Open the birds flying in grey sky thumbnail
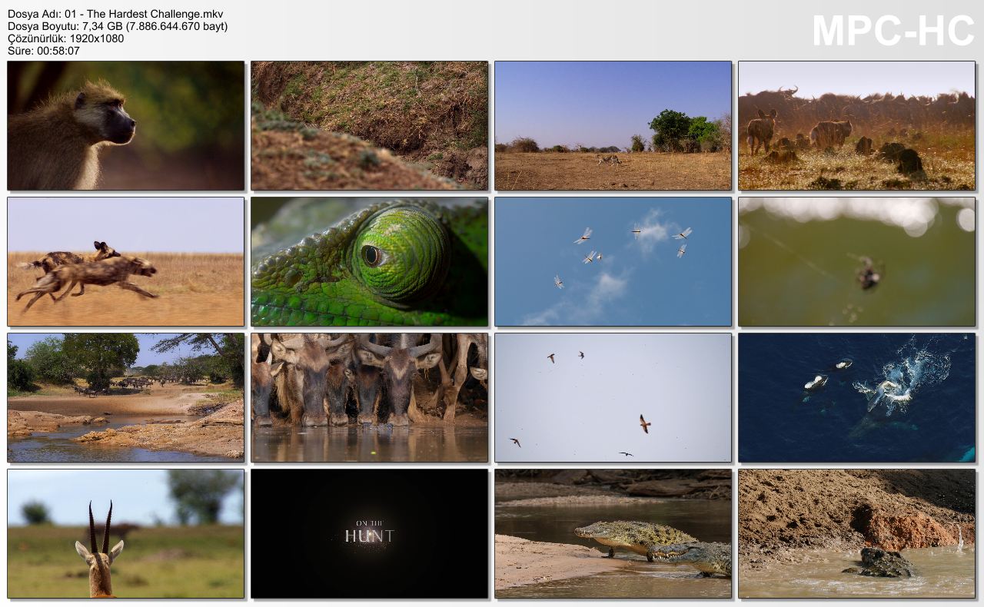Screen dimensions: 984x607 (x=613, y=398)
